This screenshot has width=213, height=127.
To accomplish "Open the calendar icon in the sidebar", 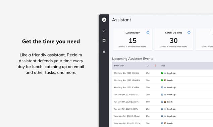I will tap(104, 40).
